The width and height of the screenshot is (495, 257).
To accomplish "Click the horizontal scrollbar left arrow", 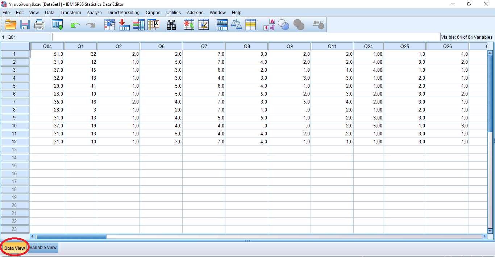I will coord(33,236).
